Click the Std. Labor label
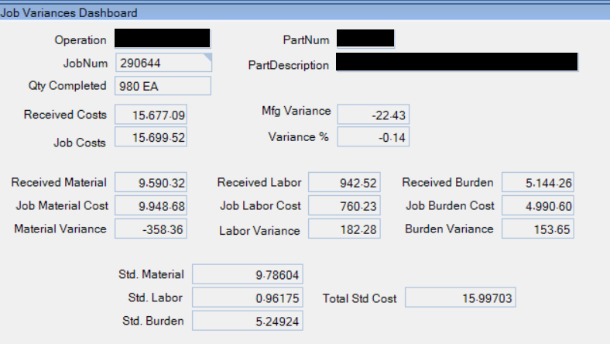The height and width of the screenshot is (344, 610). pyautogui.click(x=156, y=298)
